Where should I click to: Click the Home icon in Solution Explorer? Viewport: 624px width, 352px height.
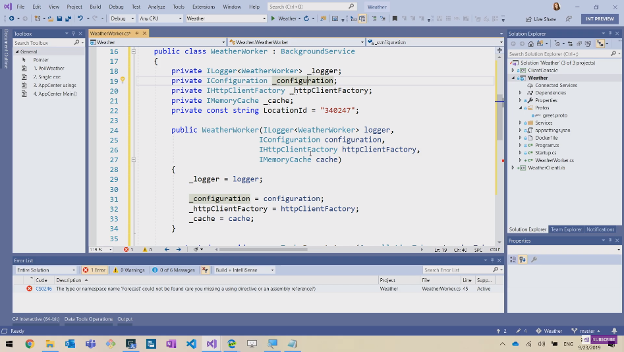(532, 44)
